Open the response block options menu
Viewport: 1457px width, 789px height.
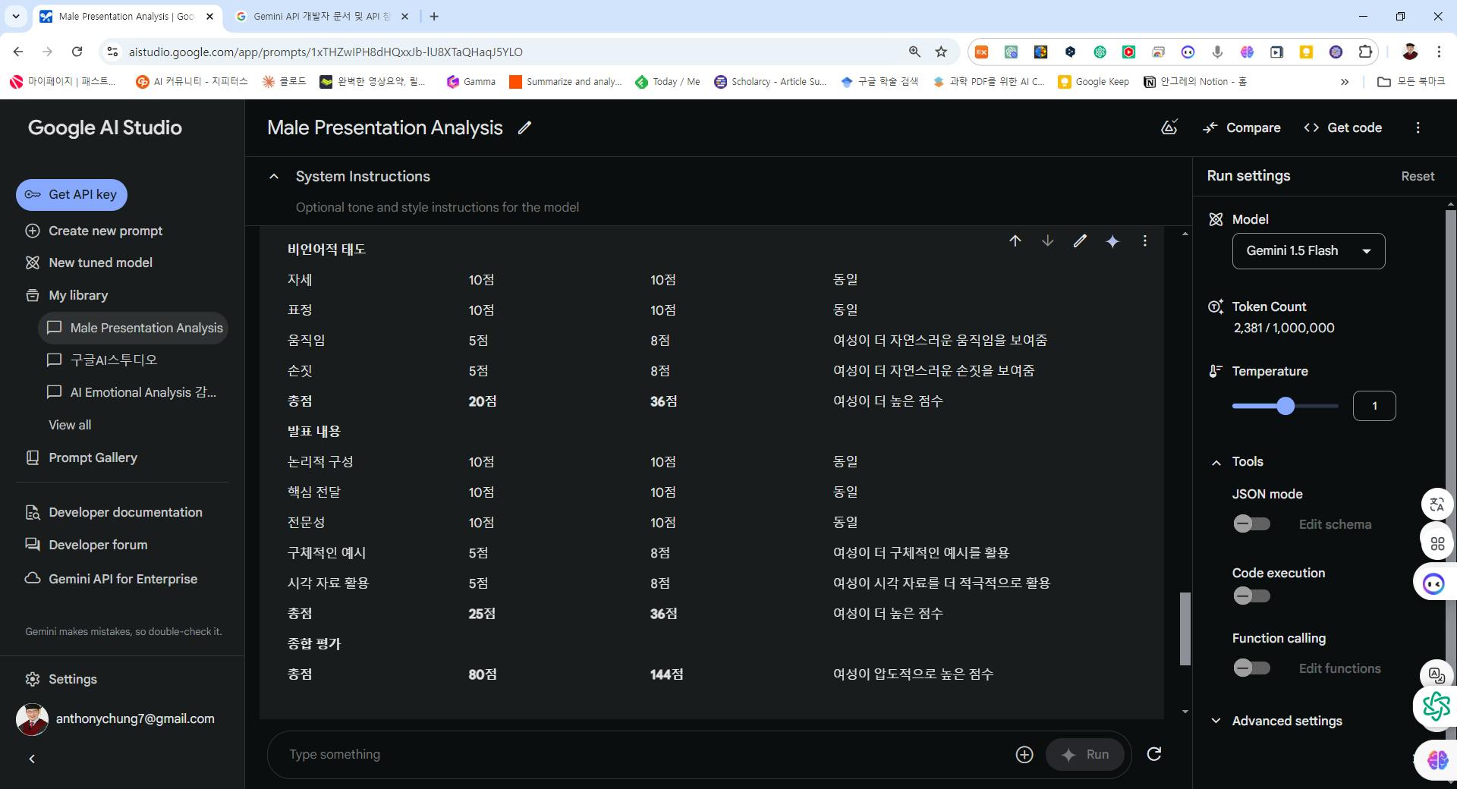[1145, 241]
